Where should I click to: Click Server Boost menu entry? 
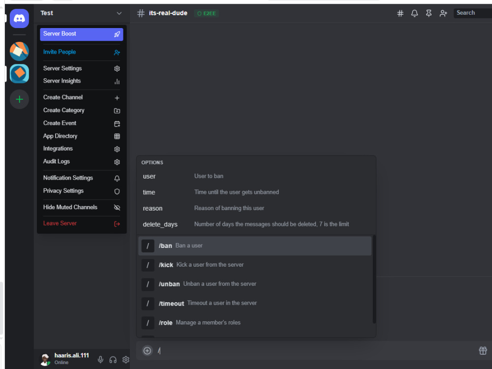tap(82, 34)
